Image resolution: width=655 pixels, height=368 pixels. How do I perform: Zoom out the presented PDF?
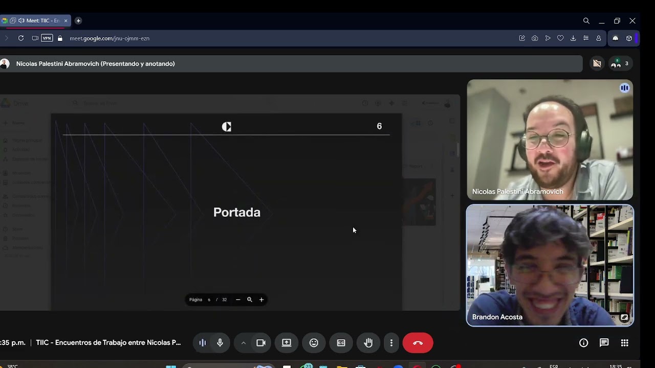pyautogui.click(x=238, y=300)
